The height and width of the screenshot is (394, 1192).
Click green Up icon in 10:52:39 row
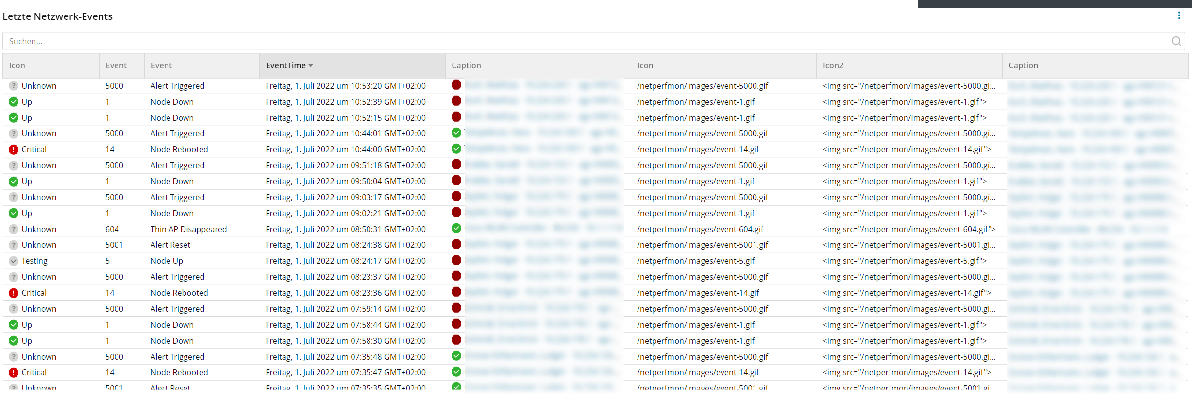tap(14, 102)
